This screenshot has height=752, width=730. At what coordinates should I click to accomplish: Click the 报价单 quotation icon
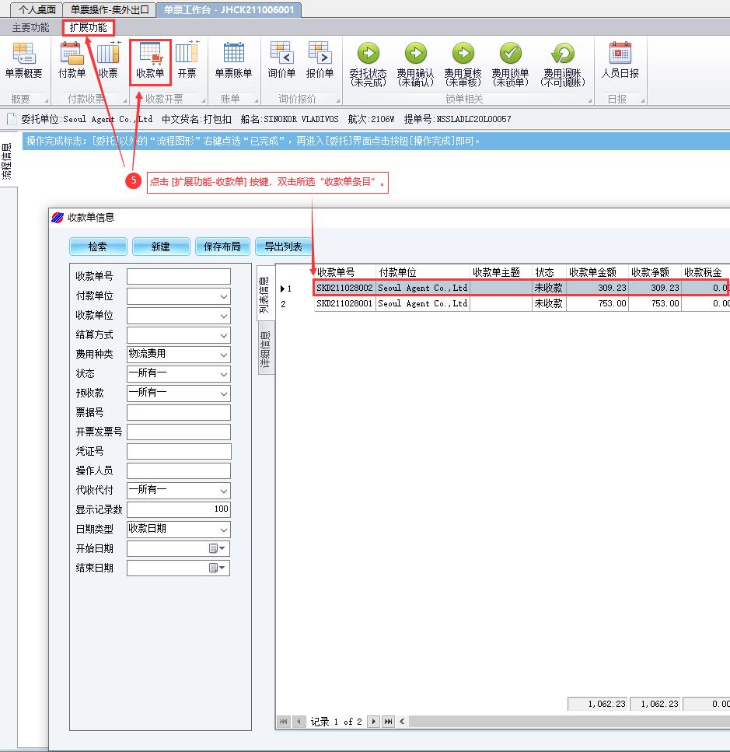(x=320, y=61)
